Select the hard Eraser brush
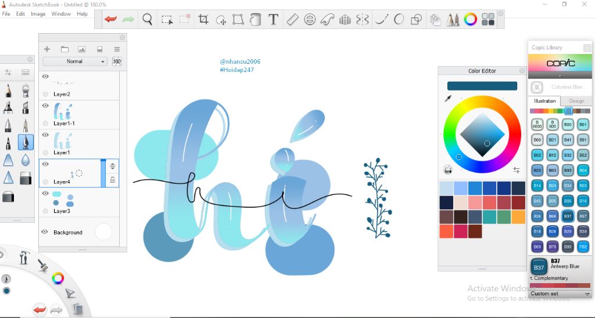Image resolution: width=595 pixels, height=318 pixels. [26, 178]
